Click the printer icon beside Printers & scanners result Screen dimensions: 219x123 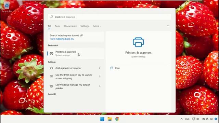click(51, 54)
